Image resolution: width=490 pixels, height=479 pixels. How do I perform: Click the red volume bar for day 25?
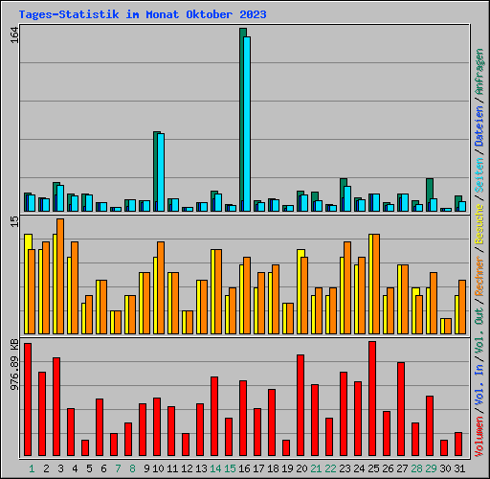pyautogui.click(x=372, y=399)
